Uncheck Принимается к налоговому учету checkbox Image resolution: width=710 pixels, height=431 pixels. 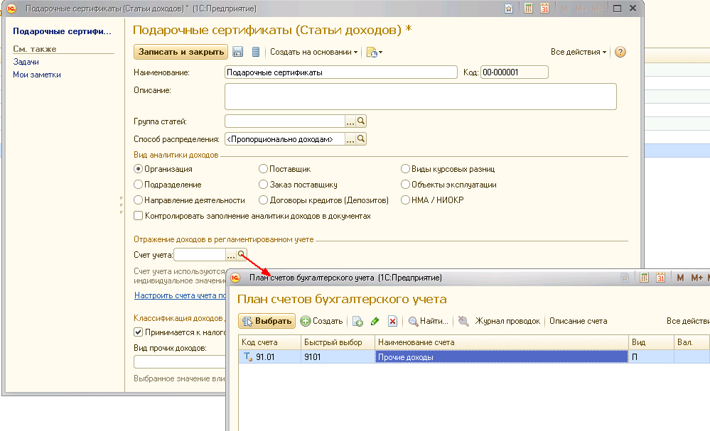pyautogui.click(x=138, y=332)
